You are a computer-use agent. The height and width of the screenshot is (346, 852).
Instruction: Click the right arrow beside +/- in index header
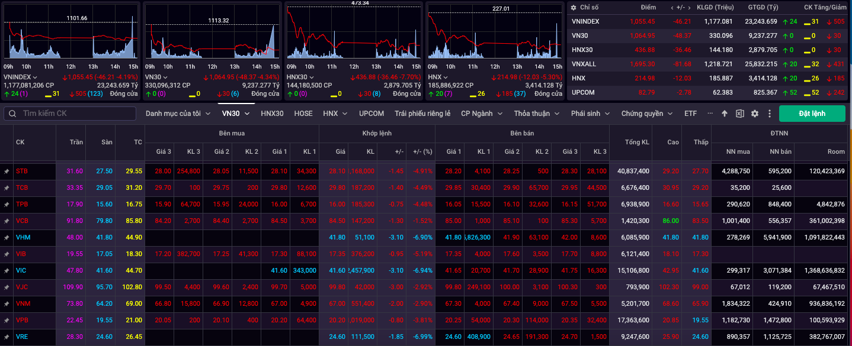(x=689, y=7)
